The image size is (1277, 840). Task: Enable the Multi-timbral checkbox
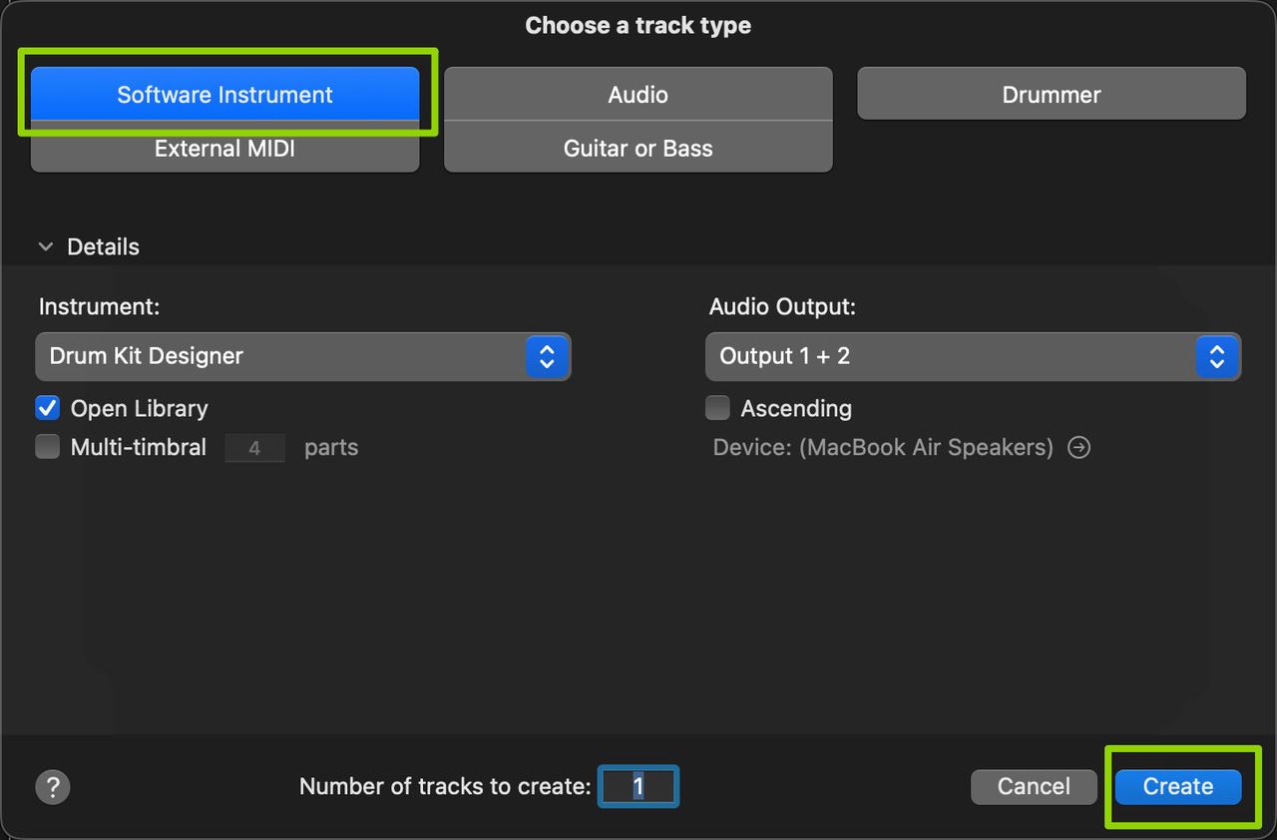tap(48, 447)
